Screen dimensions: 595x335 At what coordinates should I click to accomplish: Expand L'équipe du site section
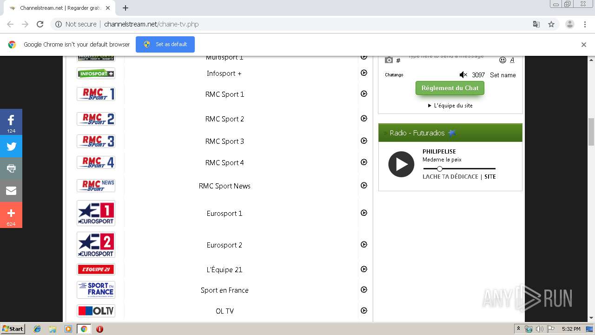[x=450, y=106]
